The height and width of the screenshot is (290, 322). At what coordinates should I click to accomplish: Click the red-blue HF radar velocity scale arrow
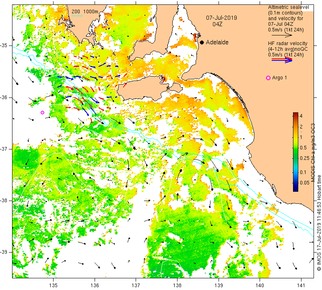click(x=282, y=60)
